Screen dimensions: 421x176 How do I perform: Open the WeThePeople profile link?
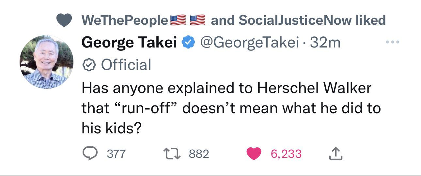[x=124, y=20]
